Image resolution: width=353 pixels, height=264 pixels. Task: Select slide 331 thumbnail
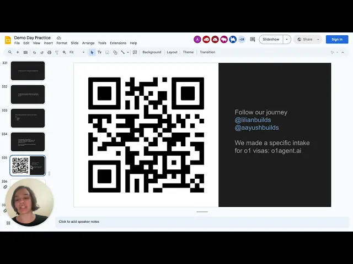(28, 71)
